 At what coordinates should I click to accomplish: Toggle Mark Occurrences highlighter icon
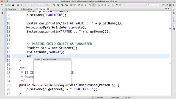(x=93, y=5)
